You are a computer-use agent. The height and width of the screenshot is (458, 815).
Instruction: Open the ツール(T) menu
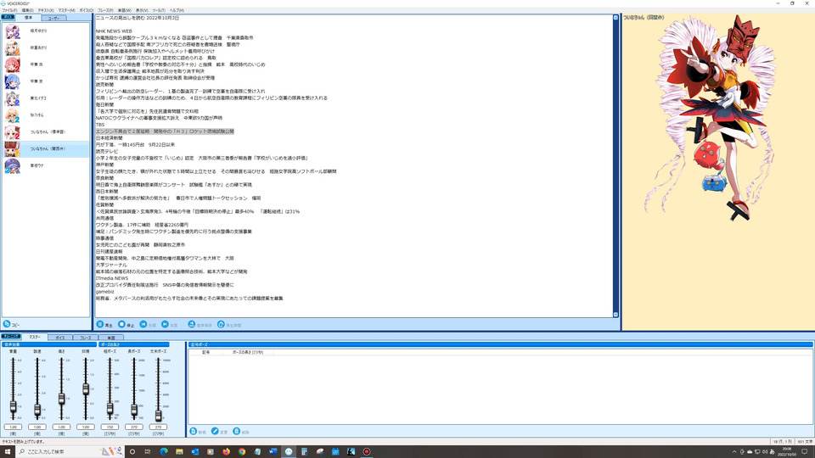coord(159,10)
